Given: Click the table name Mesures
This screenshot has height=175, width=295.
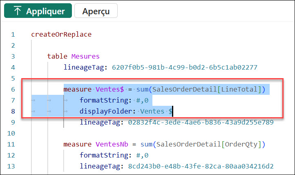Looking at the screenshot, I should click(85, 56).
